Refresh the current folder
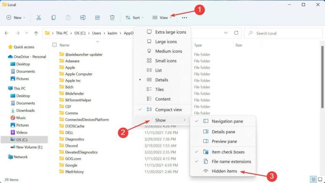This screenshot has width=325, height=183. click(x=236, y=33)
